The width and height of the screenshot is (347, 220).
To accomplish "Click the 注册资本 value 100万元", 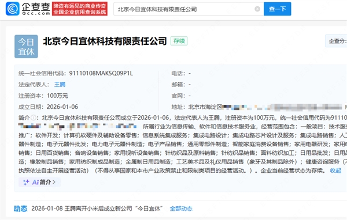I will click(x=57, y=96).
